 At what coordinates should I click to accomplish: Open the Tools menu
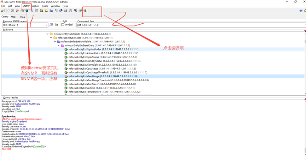45,6
